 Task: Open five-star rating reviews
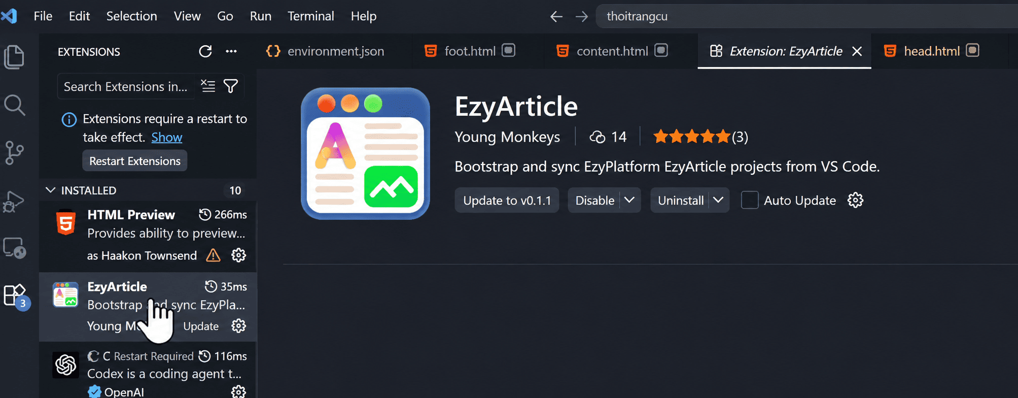pyautogui.click(x=701, y=137)
